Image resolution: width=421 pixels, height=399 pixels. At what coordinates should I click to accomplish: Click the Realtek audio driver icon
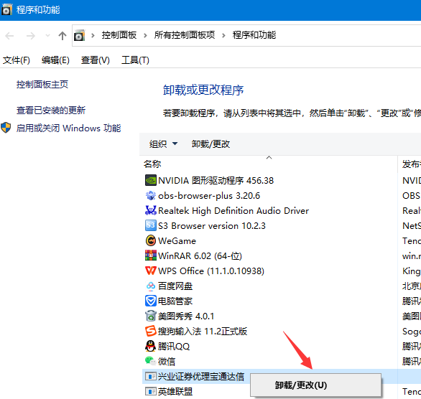pyautogui.click(x=151, y=210)
